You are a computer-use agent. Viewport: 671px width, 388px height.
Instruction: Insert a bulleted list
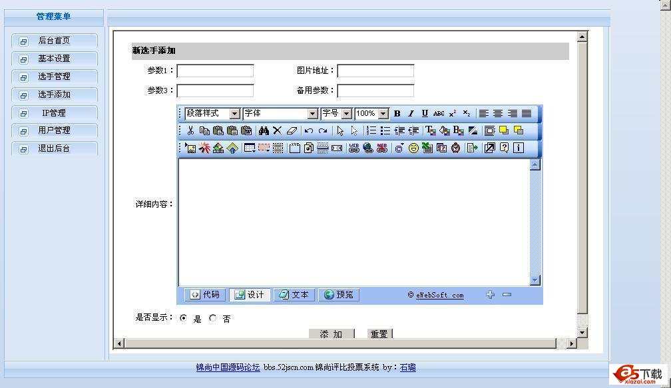(x=385, y=130)
